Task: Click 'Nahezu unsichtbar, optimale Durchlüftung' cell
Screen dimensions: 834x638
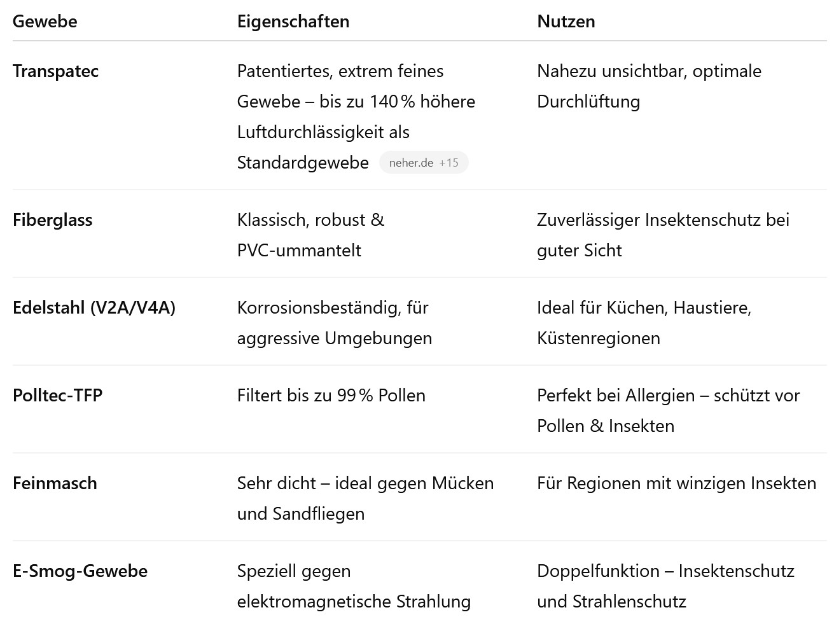Action: [650, 87]
